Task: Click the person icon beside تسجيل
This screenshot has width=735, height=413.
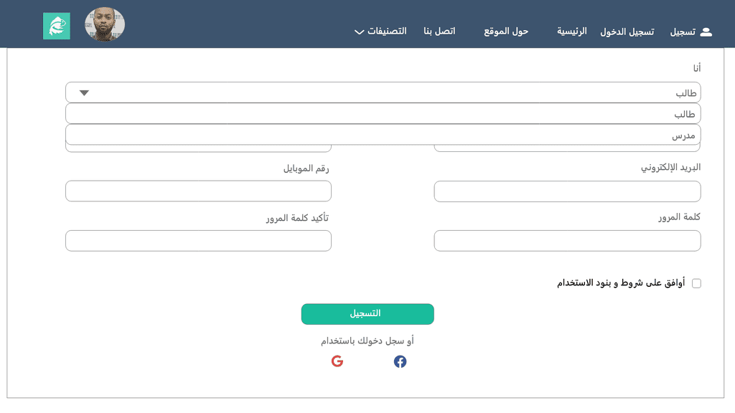Action: click(x=706, y=32)
